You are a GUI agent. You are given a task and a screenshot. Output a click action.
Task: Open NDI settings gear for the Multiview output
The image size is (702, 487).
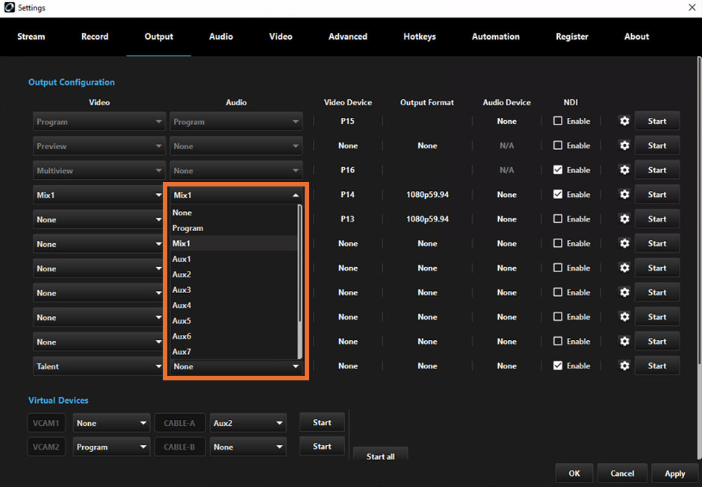click(624, 170)
